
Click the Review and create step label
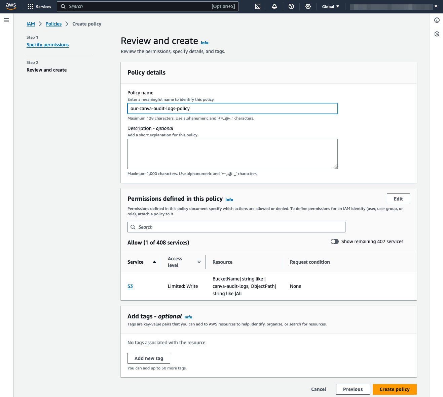(x=46, y=70)
